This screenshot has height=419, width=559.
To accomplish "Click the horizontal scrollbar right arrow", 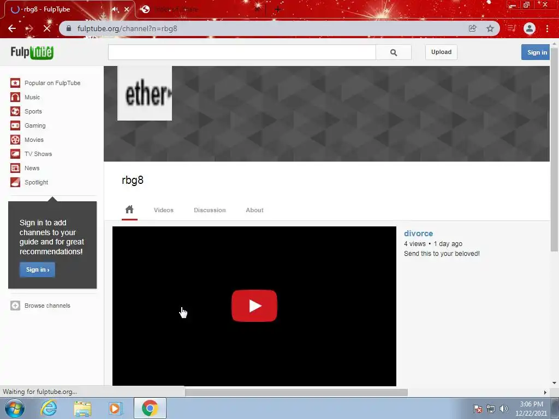I will [x=545, y=392].
